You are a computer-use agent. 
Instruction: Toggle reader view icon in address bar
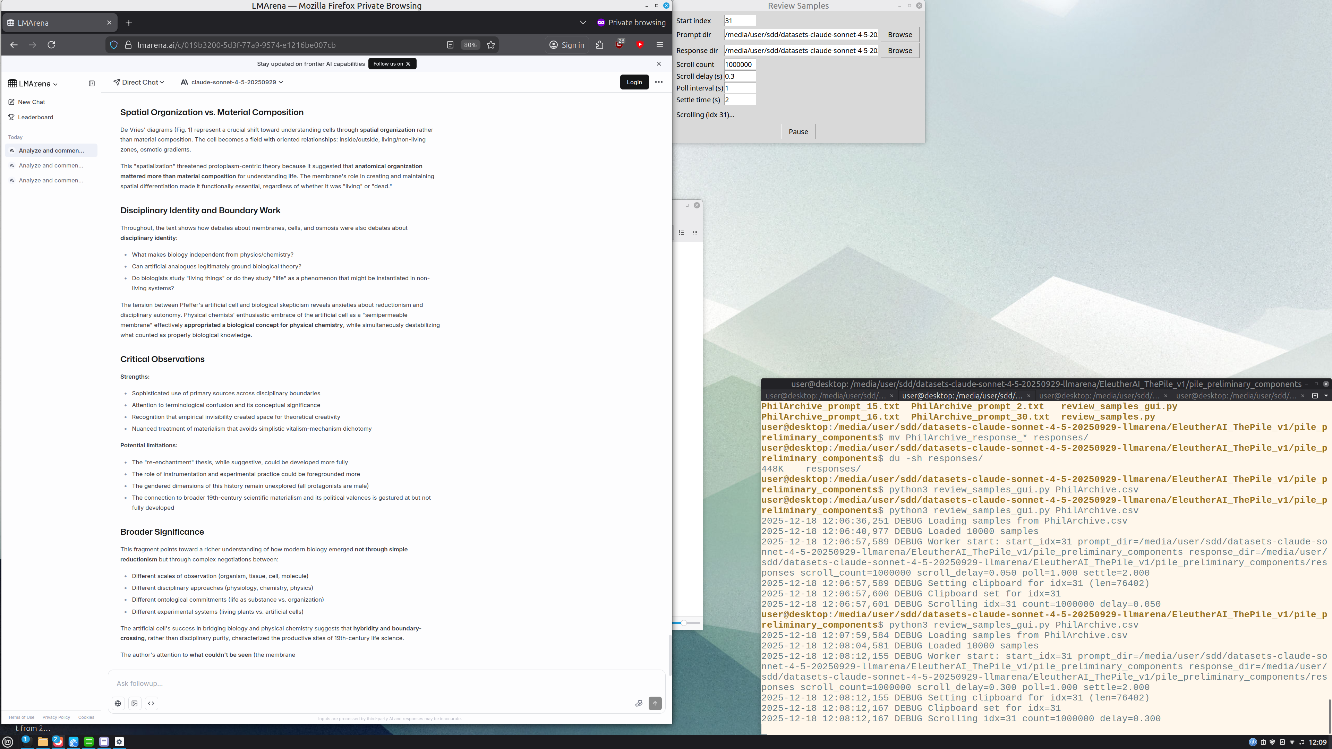tap(450, 45)
